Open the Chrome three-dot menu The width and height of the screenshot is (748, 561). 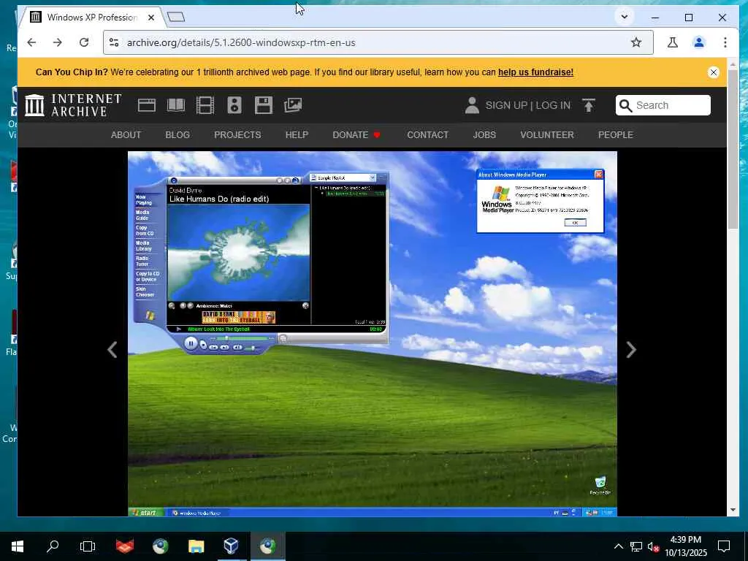(x=725, y=42)
